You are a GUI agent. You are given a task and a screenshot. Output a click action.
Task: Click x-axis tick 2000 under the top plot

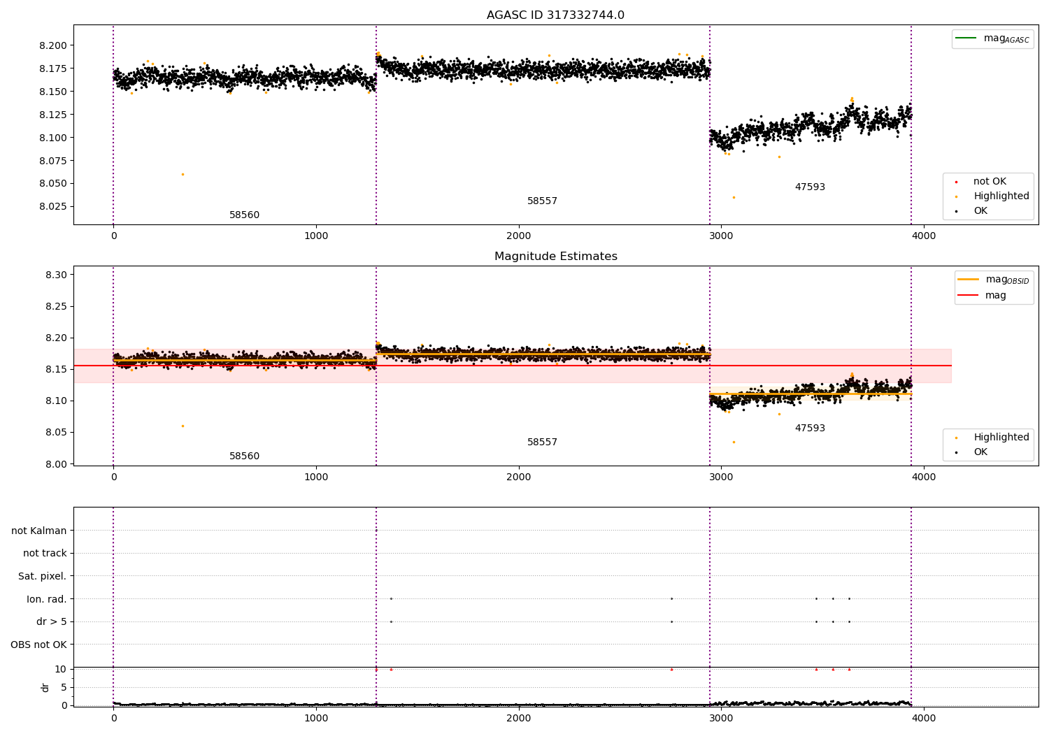pyautogui.click(x=519, y=236)
